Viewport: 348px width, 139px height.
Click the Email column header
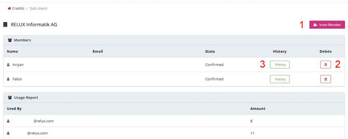(98, 51)
